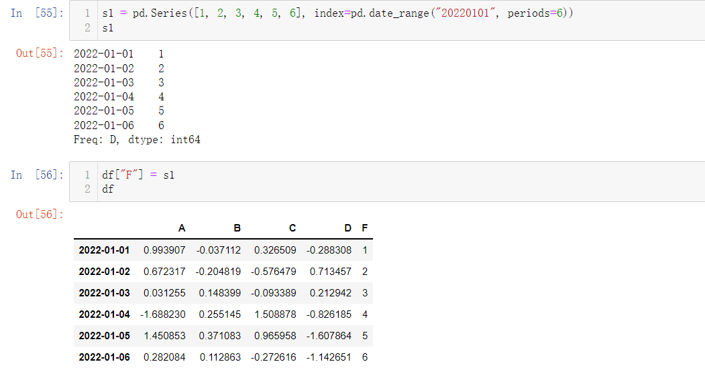Click dataframe index label 2022-01-02

(x=105, y=272)
